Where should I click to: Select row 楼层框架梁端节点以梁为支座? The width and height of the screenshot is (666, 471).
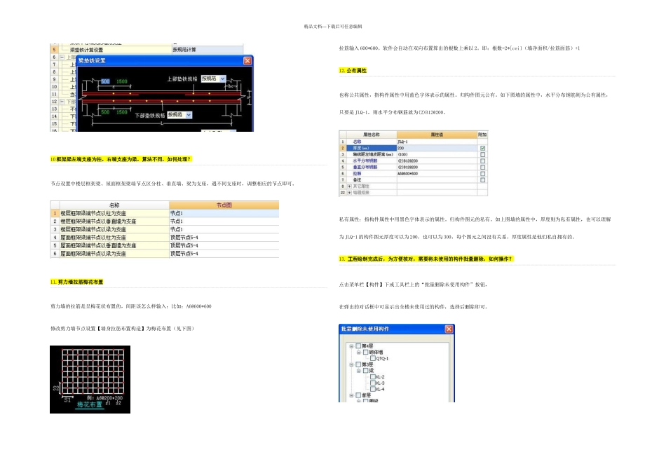pyautogui.click(x=164, y=229)
